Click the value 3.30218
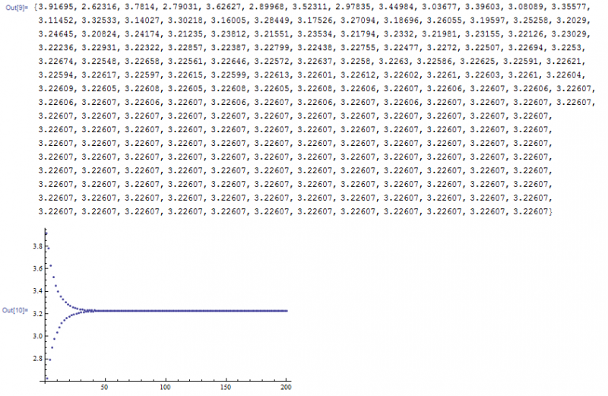The height and width of the screenshot is (396, 608). pyautogui.click(x=185, y=21)
